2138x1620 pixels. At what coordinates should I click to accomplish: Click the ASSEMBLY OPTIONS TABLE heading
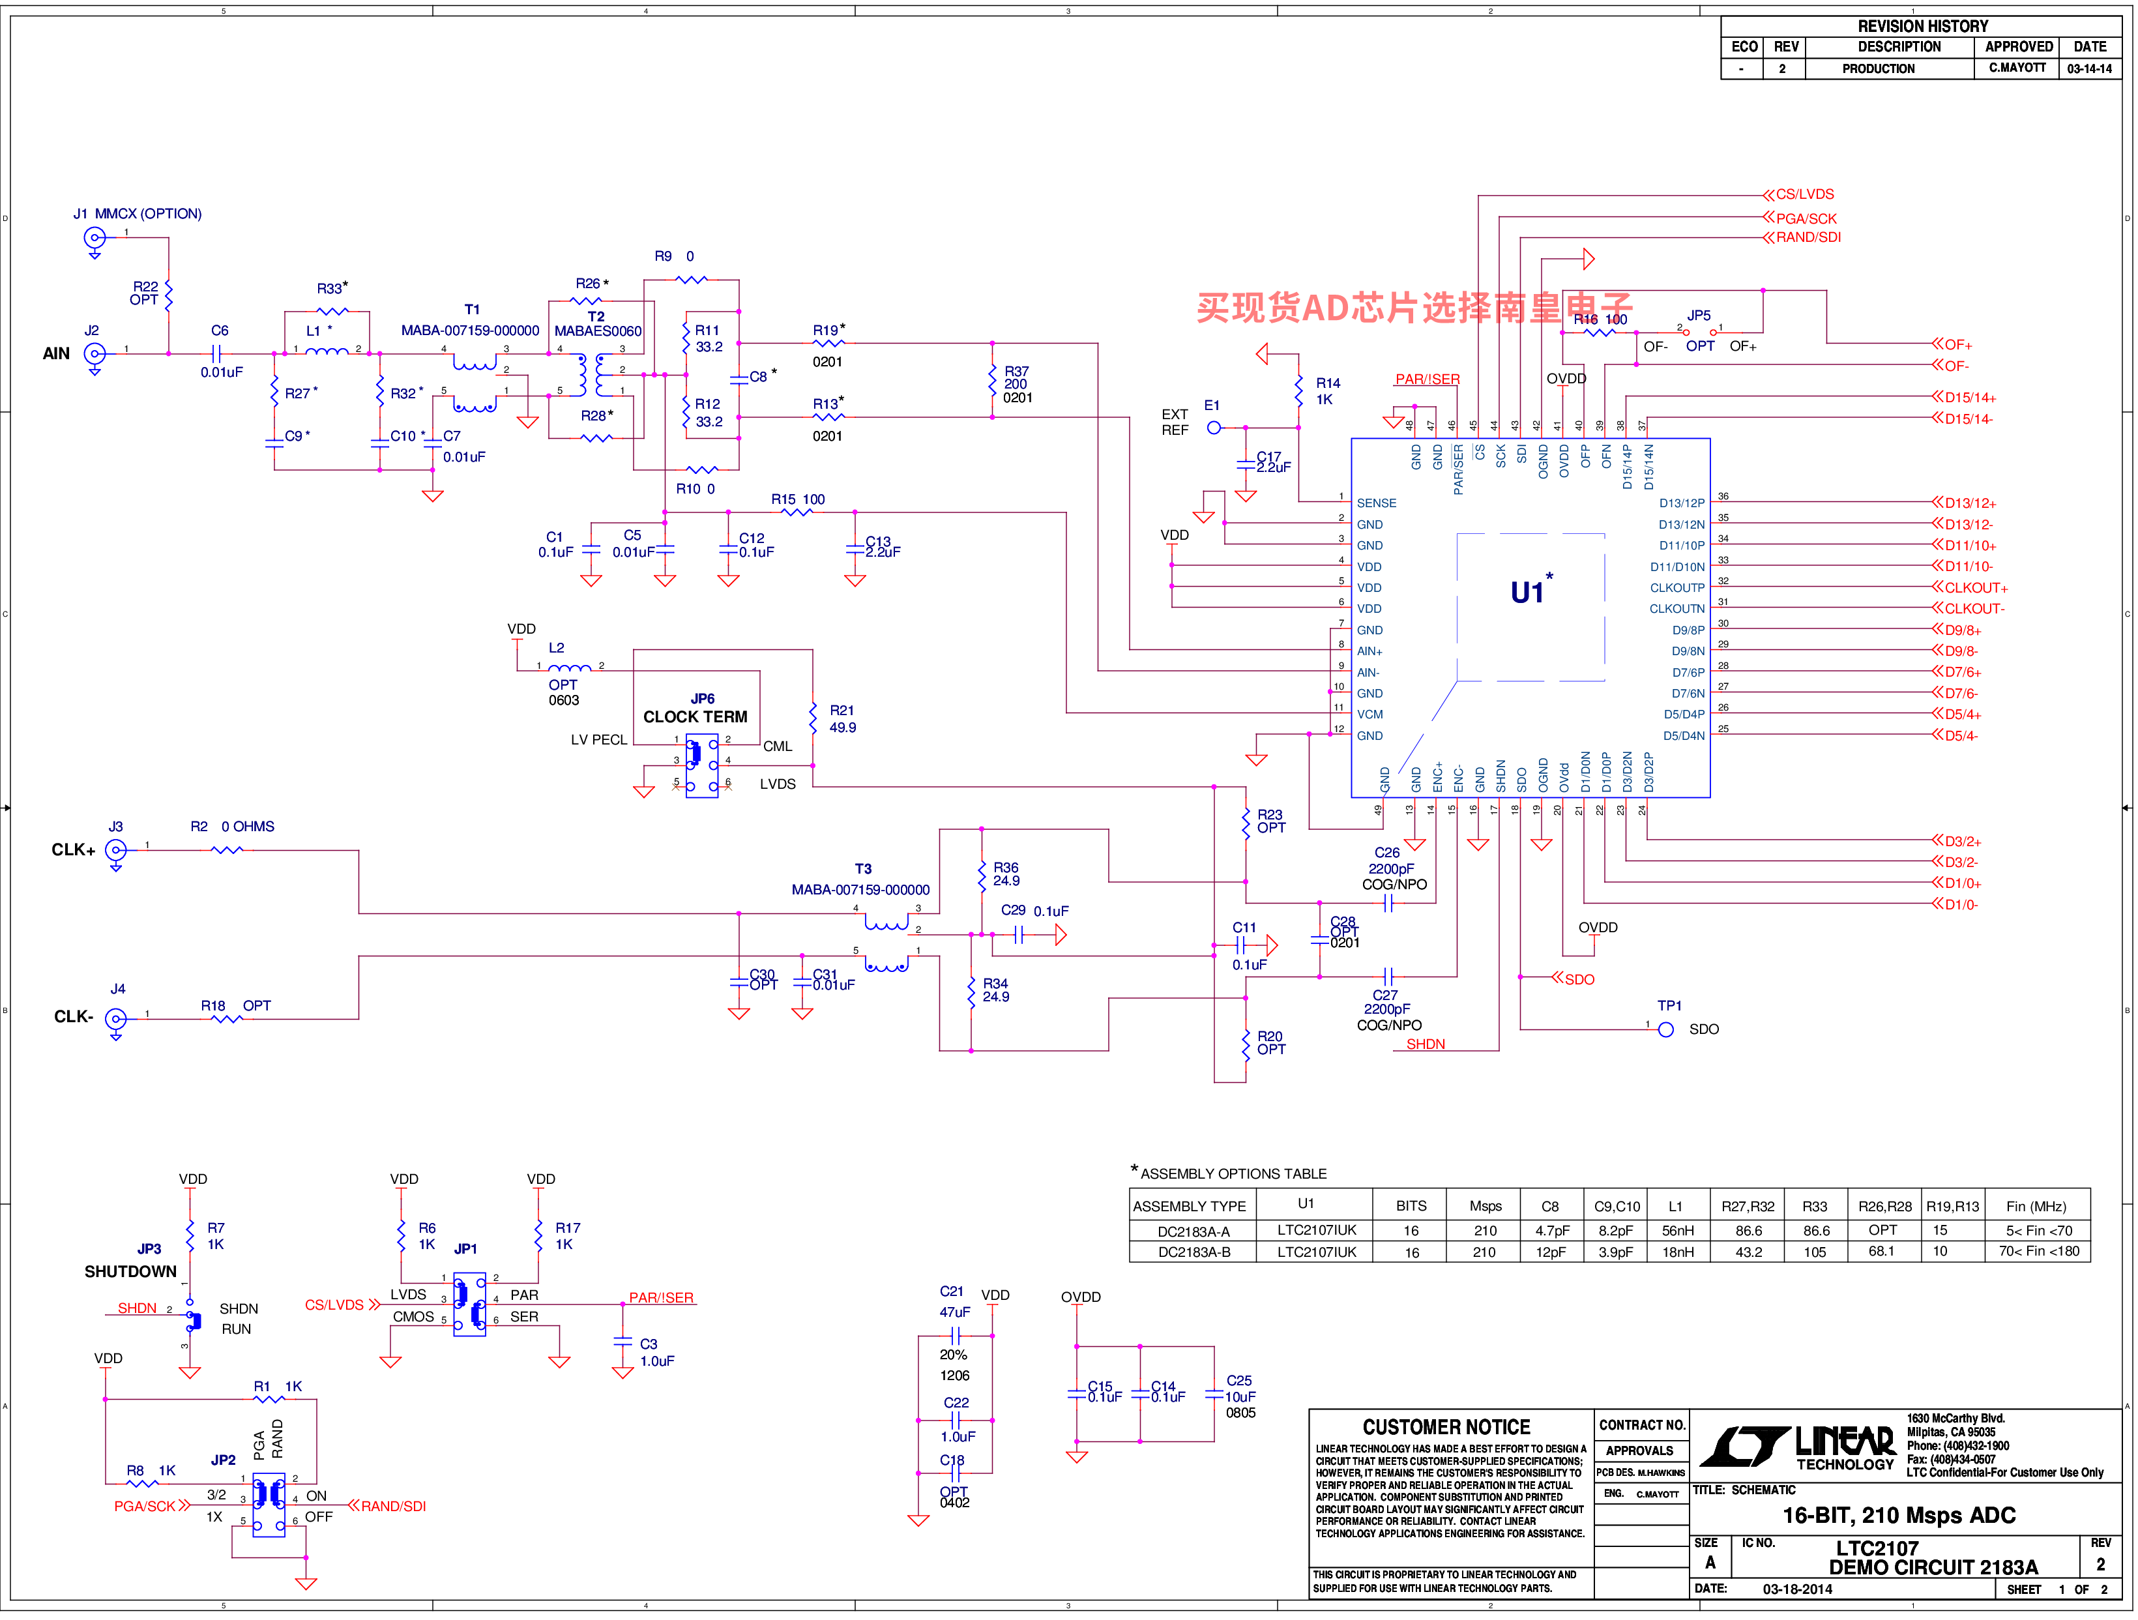click(x=1233, y=1174)
